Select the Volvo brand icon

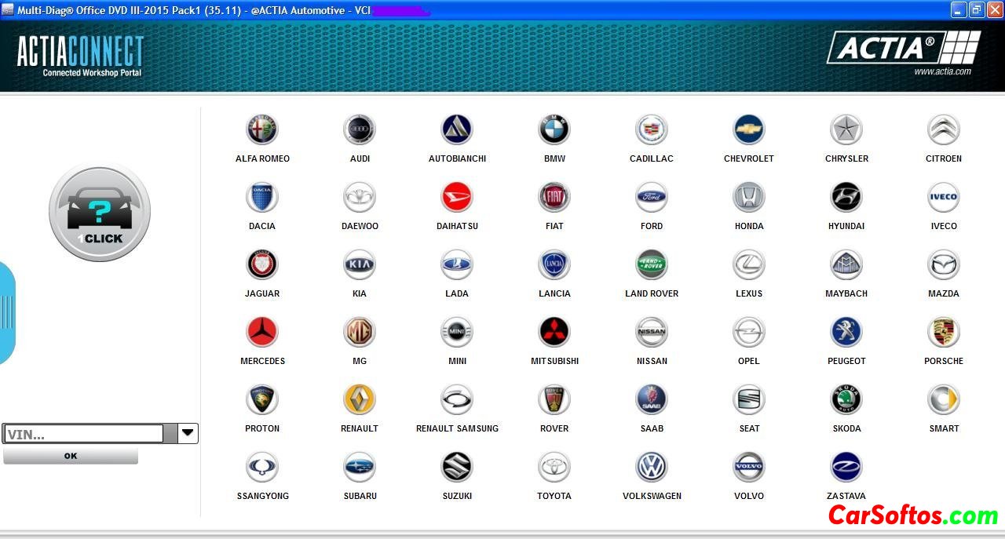748,468
